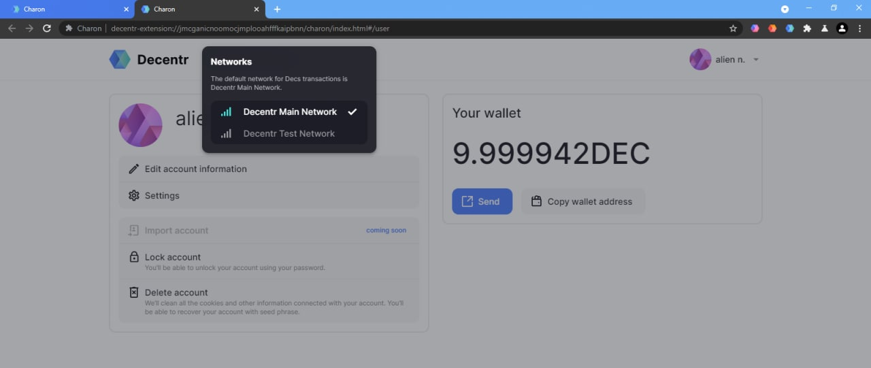Click the Decentr hexagon logo icon

(x=120, y=59)
